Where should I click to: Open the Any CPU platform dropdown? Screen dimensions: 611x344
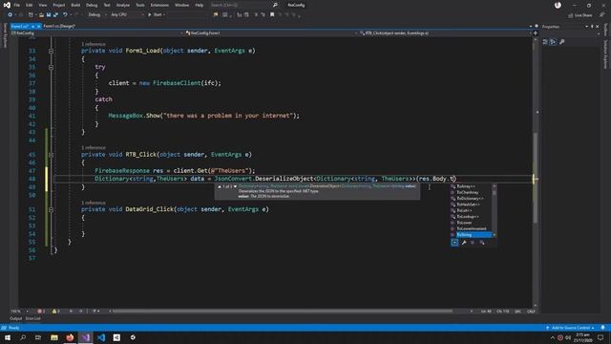coord(127,15)
